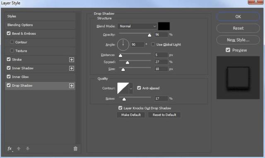Toggle the Drop Shadow checkbox

pos(9,85)
